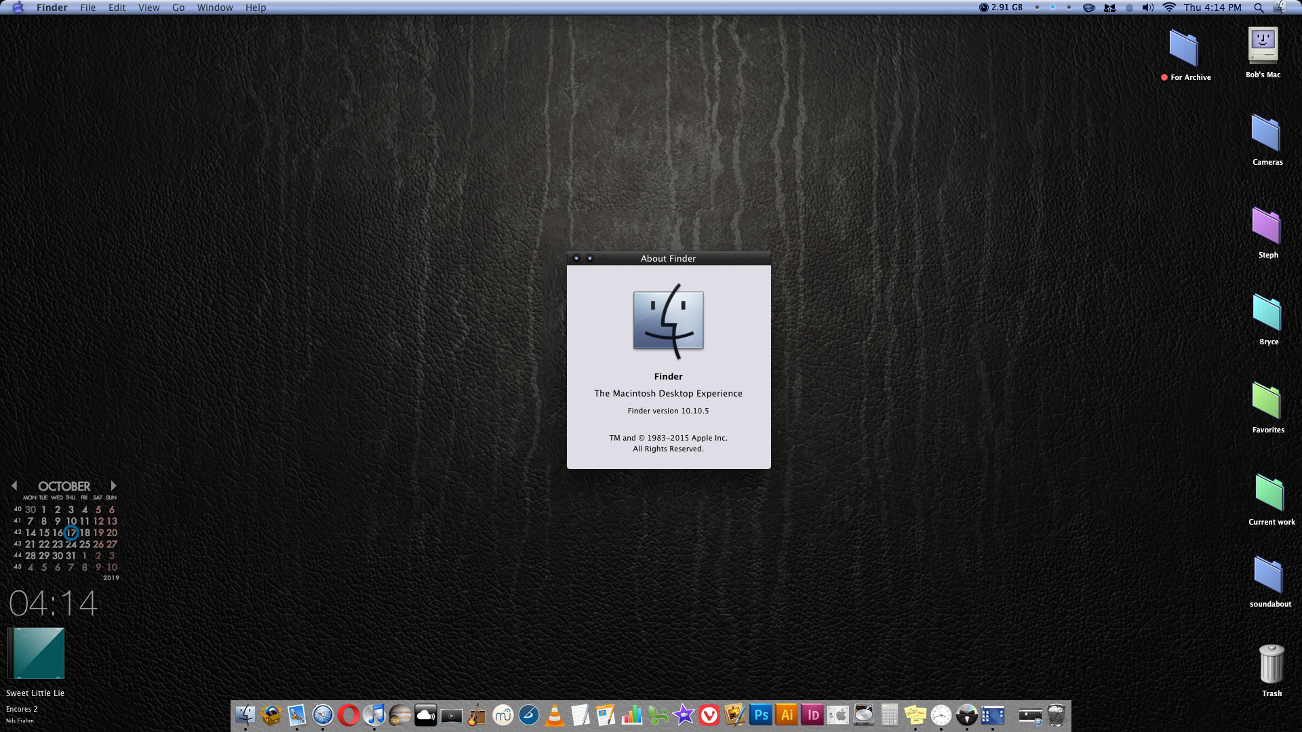The width and height of the screenshot is (1302, 732).
Task: Open TextEdit from the dock
Action: (x=580, y=715)
